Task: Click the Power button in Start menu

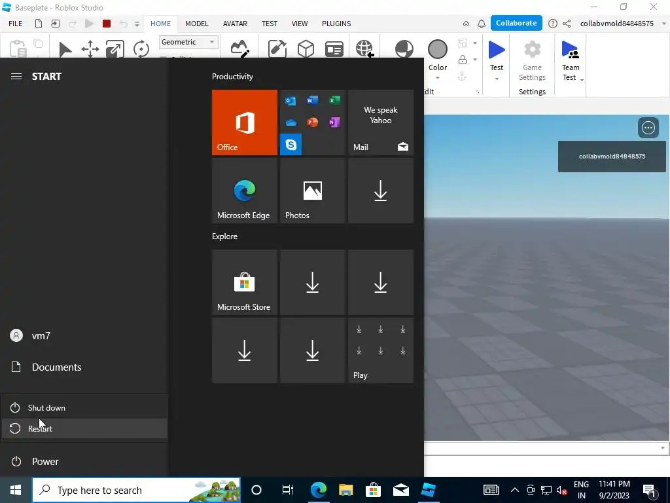Action: [x=84, y=462]
